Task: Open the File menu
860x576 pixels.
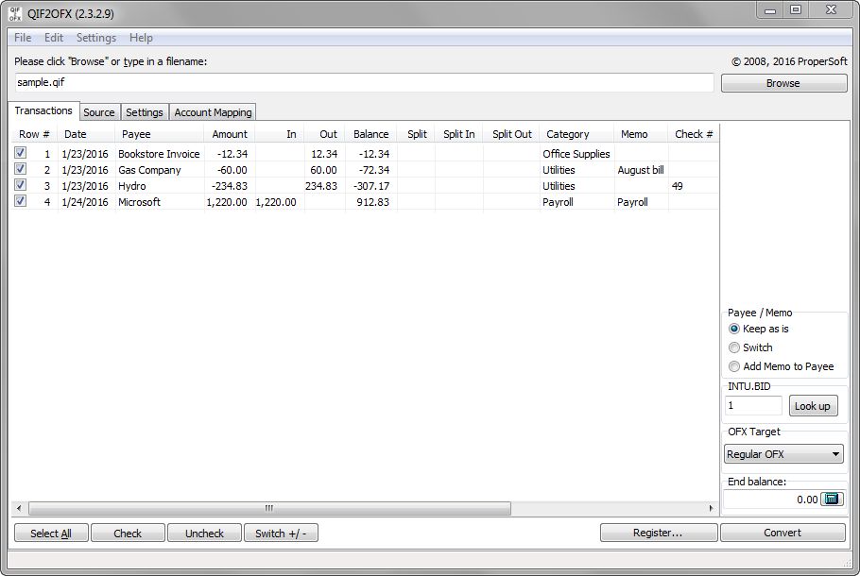Action: (23, 37)
